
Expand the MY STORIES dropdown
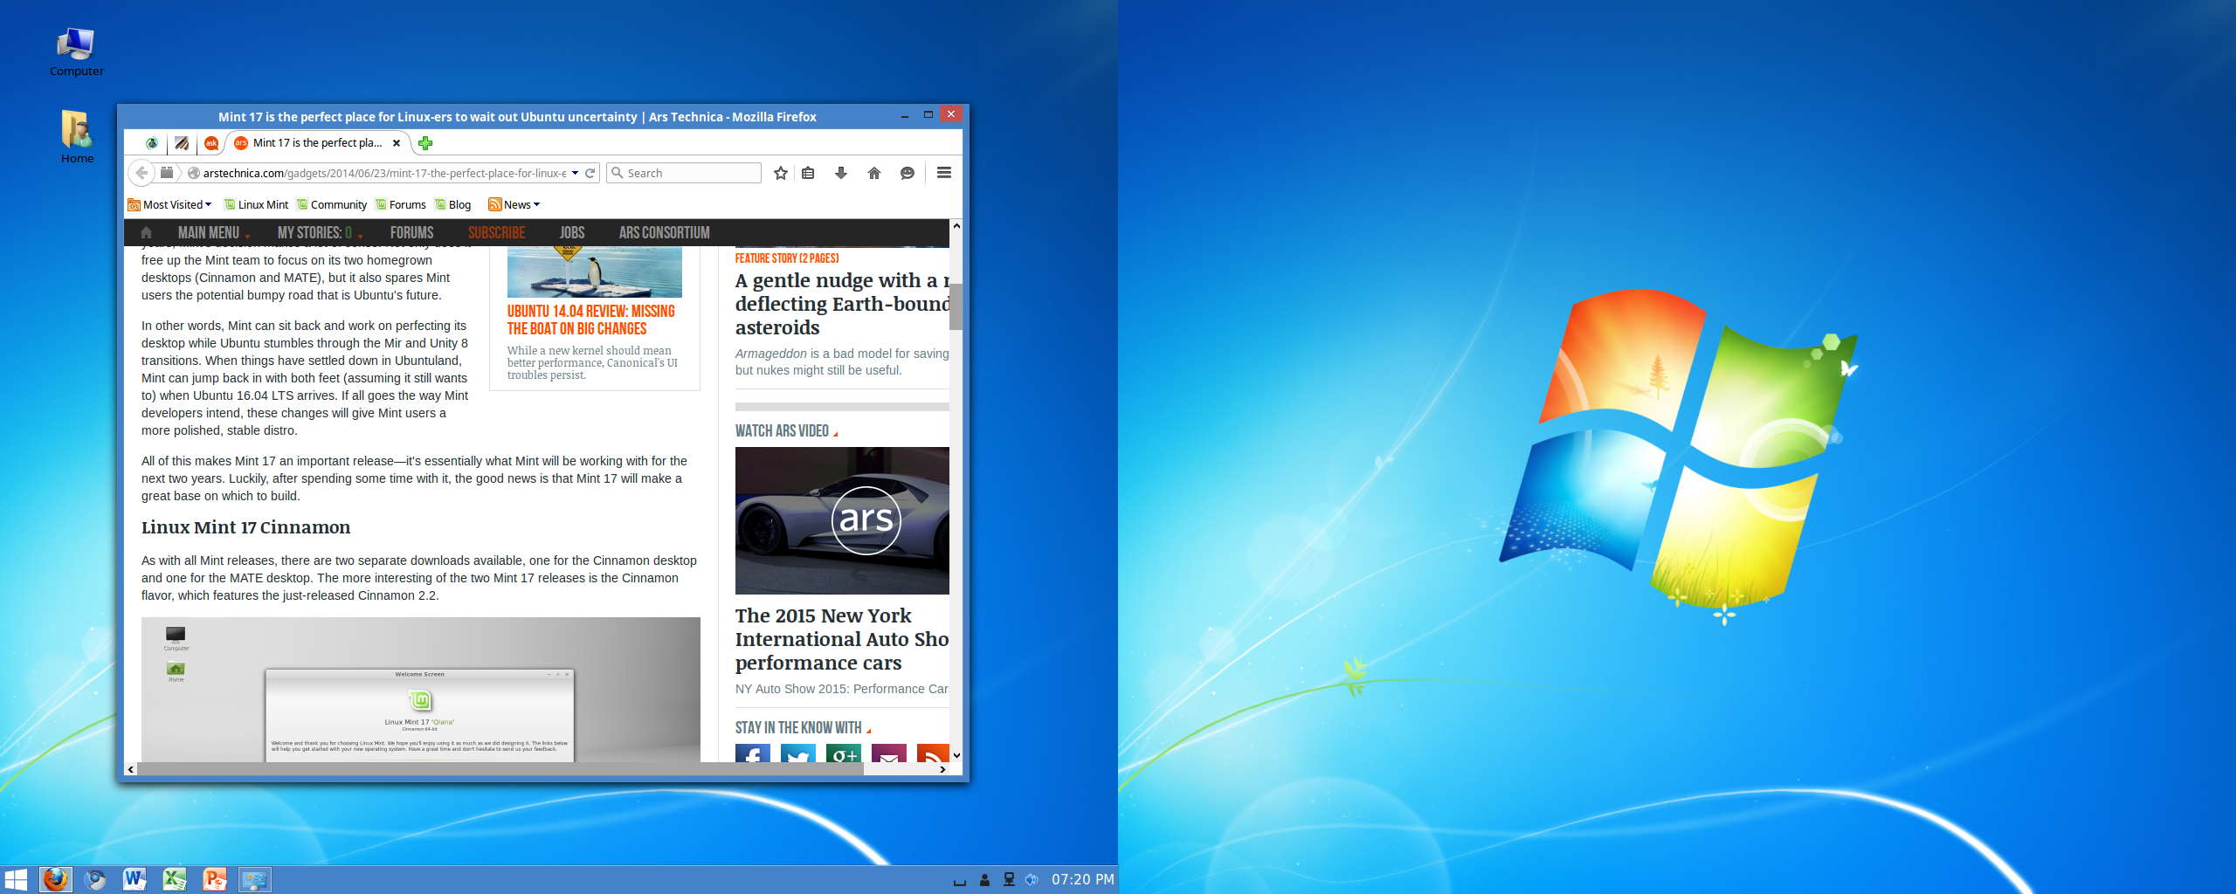click(x=320, y=233)
